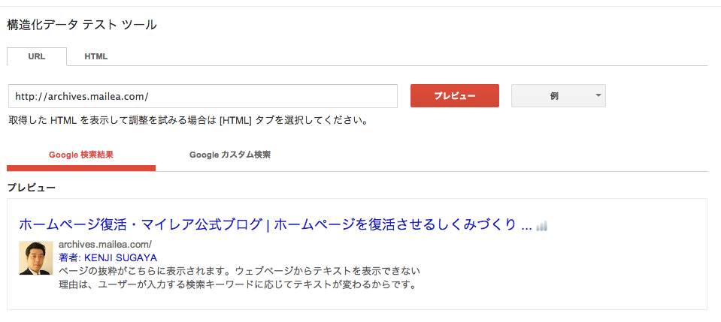Click snippet line starting with 理由は、ユーザーが
721x322 pixels.
click(x=238, y=284)
